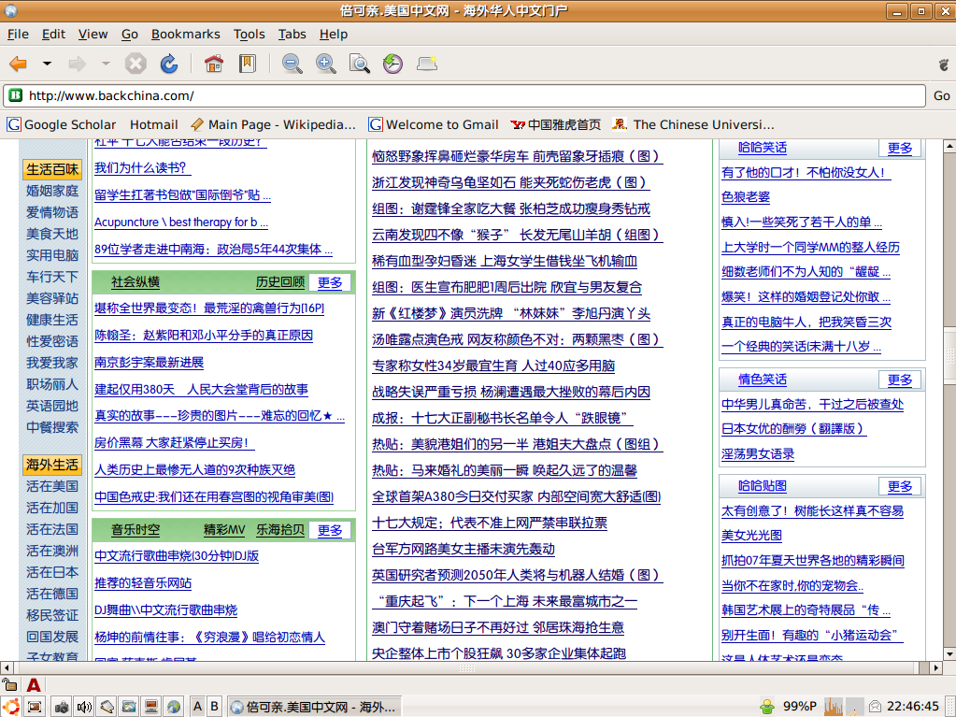Screen dimensions: 956x717
Task: Zoom out with the minus magnifier
Action: point(293,64)
